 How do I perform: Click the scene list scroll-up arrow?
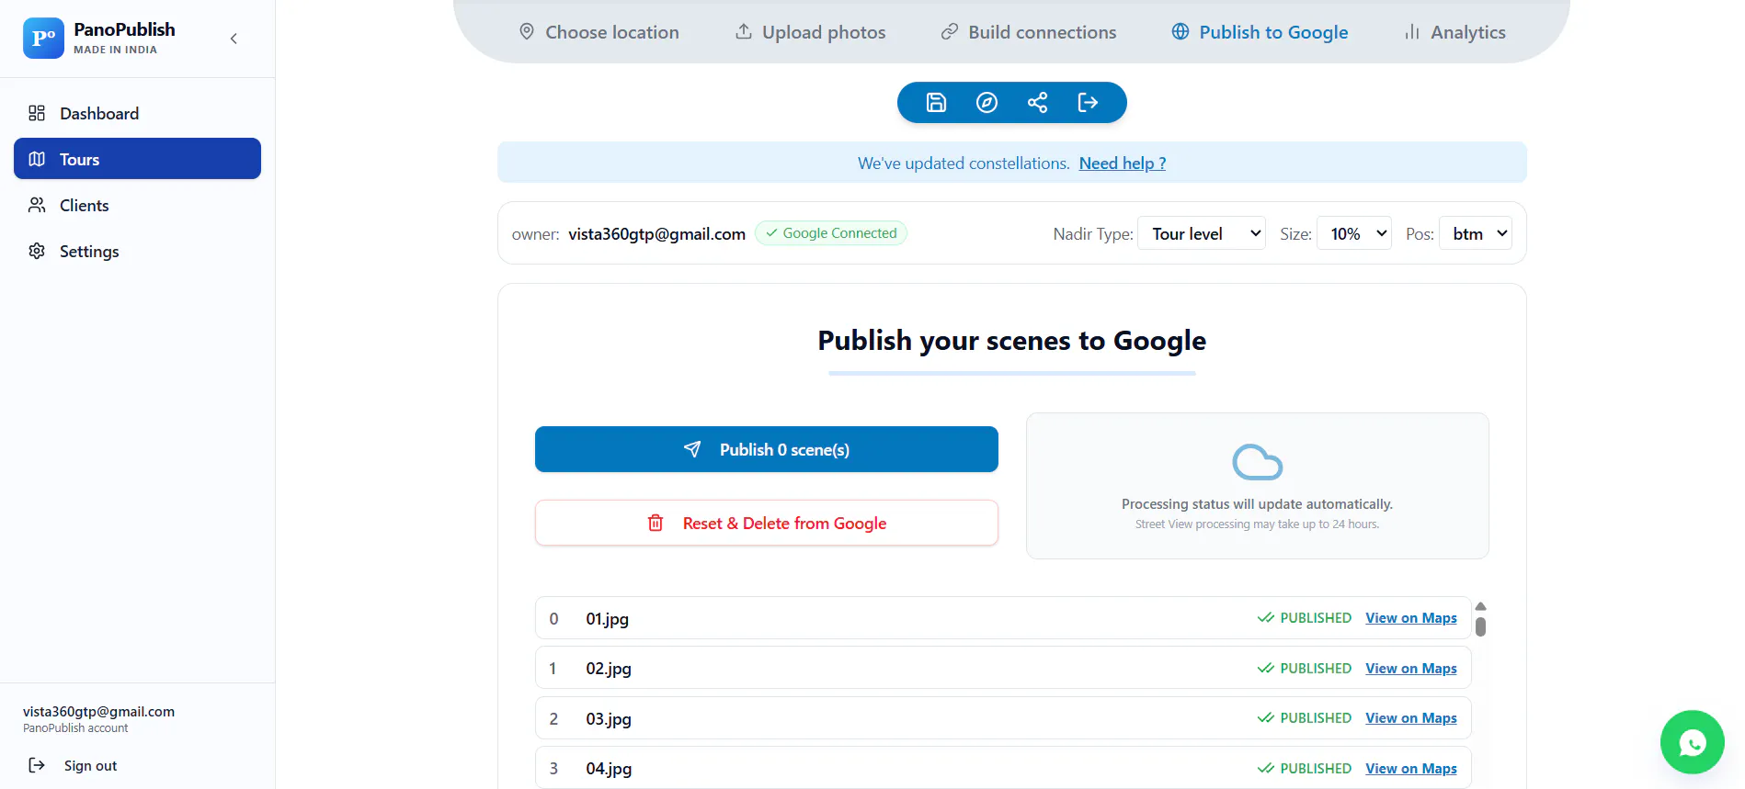tap(1480, 606)
